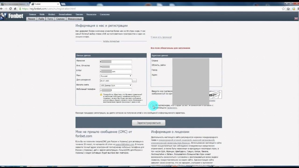
Task: Click the Правила top link
Action: 32,14
